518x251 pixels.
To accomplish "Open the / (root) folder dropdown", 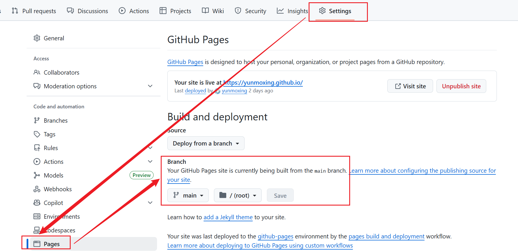I will point(237,195).
